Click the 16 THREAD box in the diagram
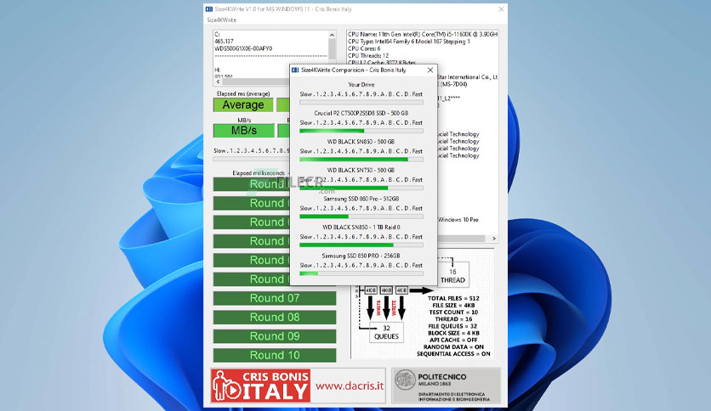Viewport: 711px width, 411px height. point(452,276)
